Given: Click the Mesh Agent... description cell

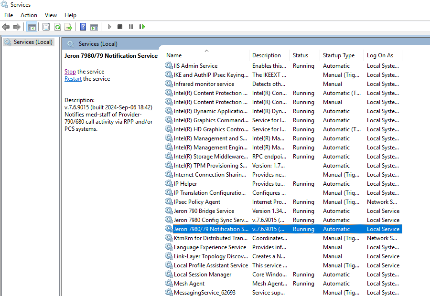Looking at the screenshot, I should (x=269, y=284).
